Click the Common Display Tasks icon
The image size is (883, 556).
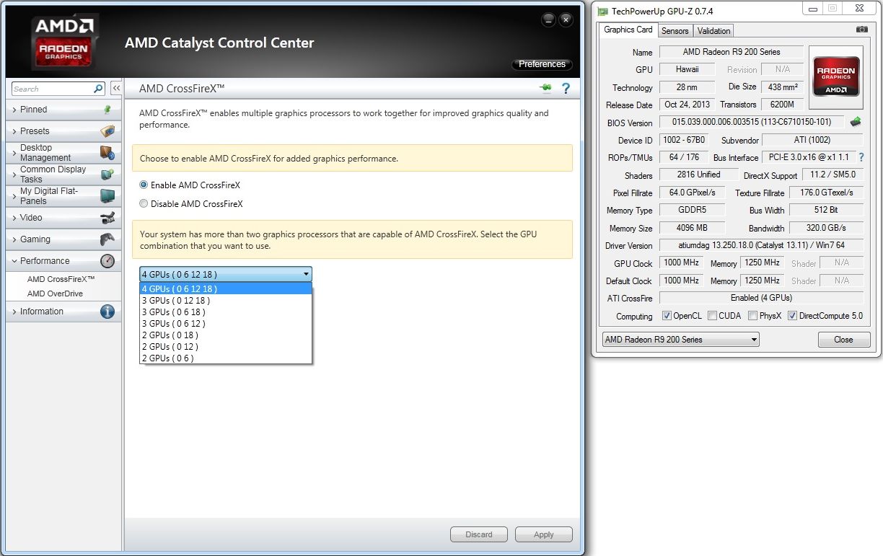click(x=107, y=175)
